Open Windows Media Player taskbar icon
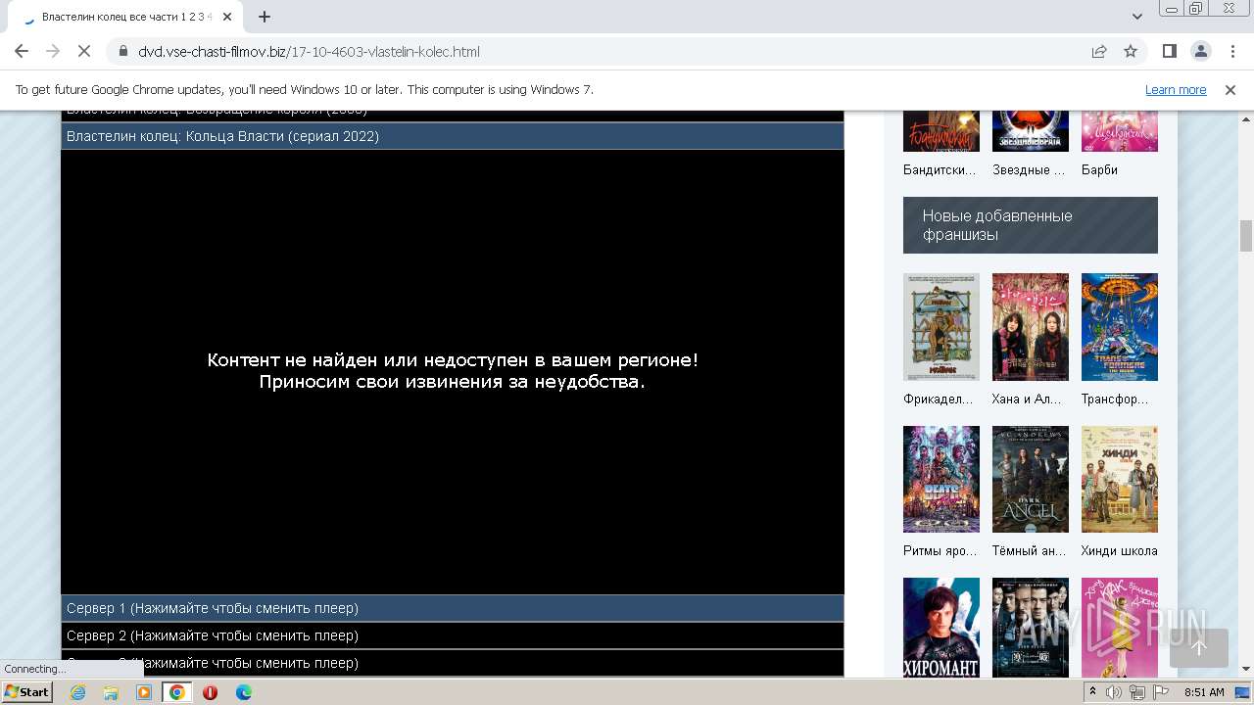The width and height of the screenshot is (1254, 705). [144, 692]
